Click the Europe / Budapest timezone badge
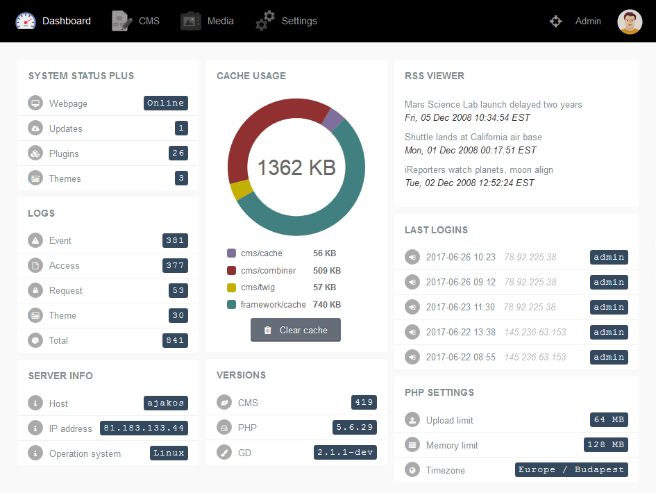The height and width of the screenshot is (493, 656). (571, 469)
